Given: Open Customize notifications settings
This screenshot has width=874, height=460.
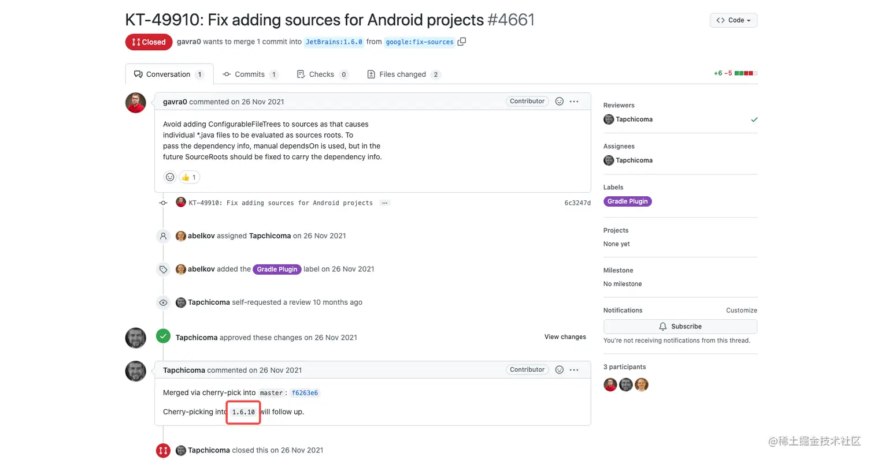Looking at the screenshot, I should 741,310.
